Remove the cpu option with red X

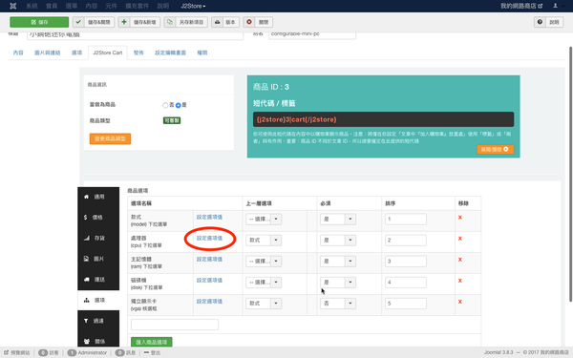[460, 239]
